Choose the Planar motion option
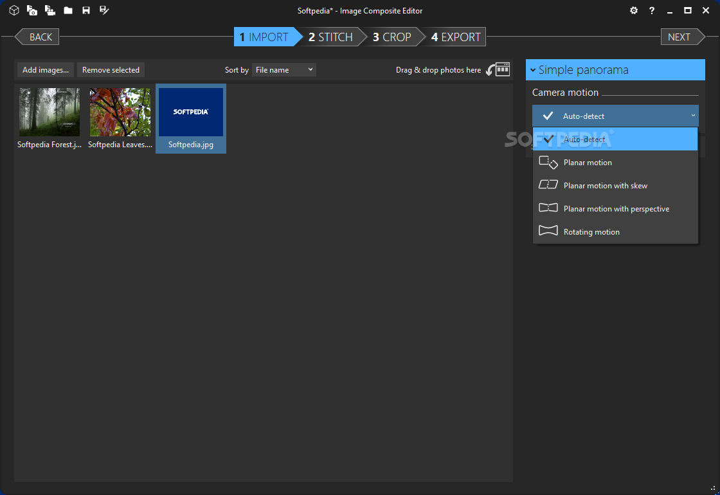Viewport: 720px width, 495px height. pos(615,162)
